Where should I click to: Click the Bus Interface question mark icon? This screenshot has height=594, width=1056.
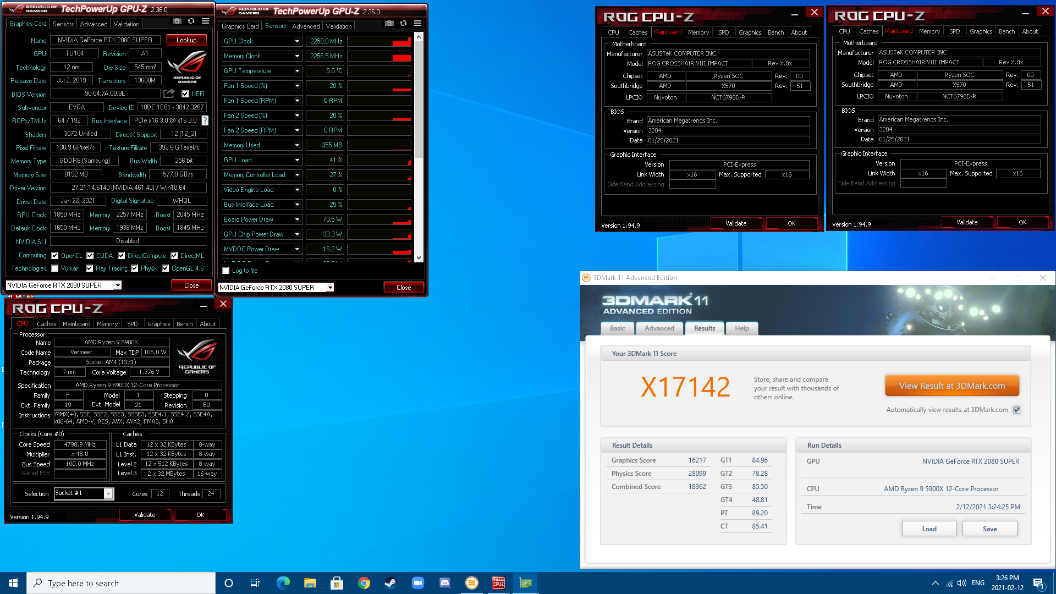click(205, 120)
